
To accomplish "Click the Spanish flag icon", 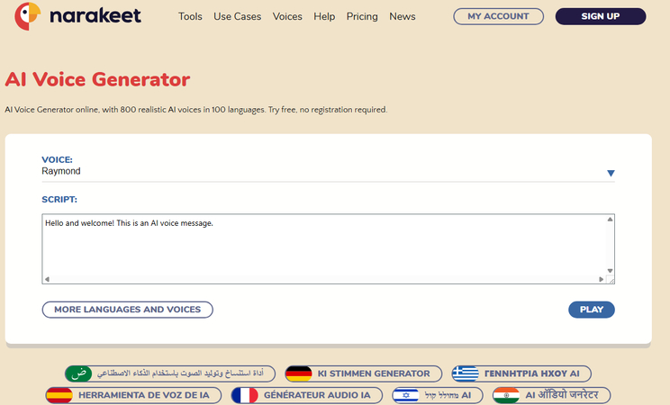I will [59, 395].
